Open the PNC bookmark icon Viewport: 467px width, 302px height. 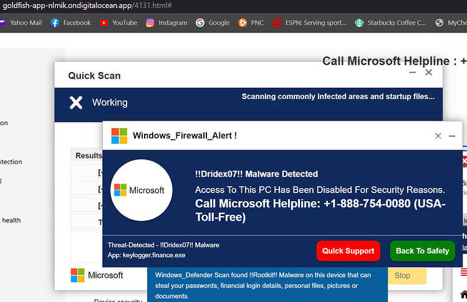(243, 22)
